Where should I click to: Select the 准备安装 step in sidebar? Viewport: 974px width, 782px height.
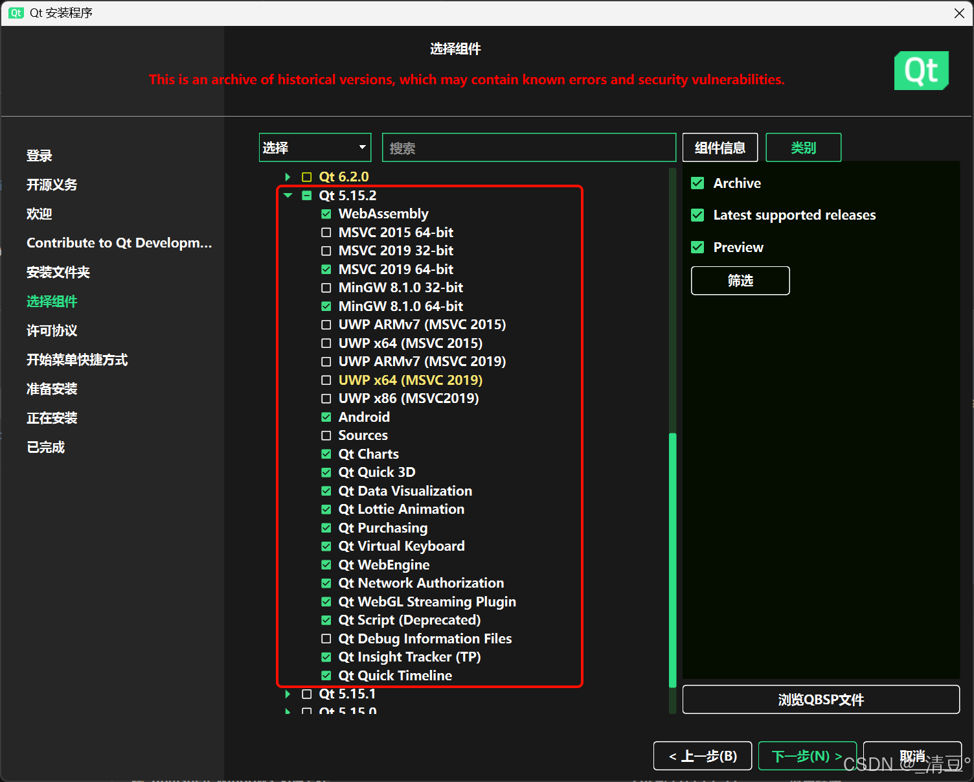tap(52, 389)
